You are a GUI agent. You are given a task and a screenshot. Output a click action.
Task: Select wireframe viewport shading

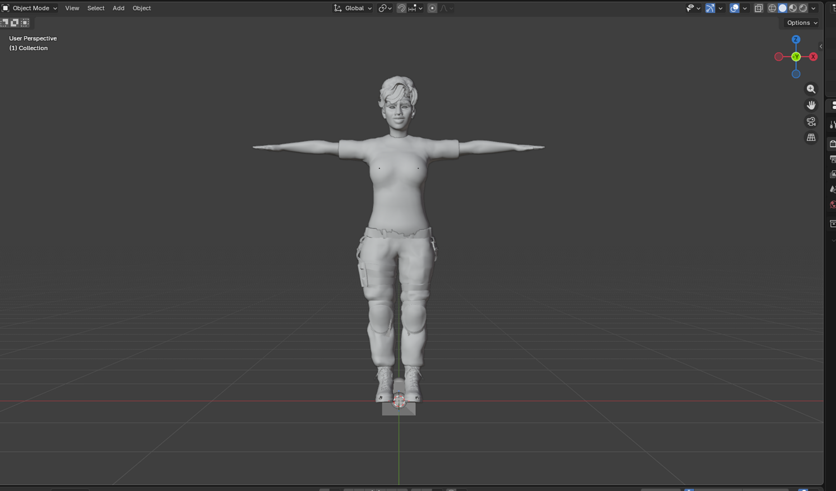pos(772,8)
